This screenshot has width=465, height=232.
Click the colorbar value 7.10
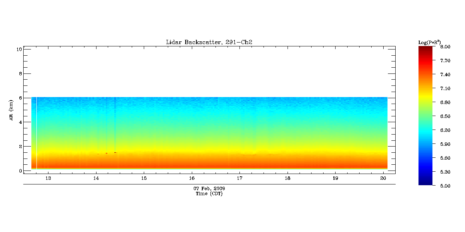pyautogui.click(x=445, y=89)
